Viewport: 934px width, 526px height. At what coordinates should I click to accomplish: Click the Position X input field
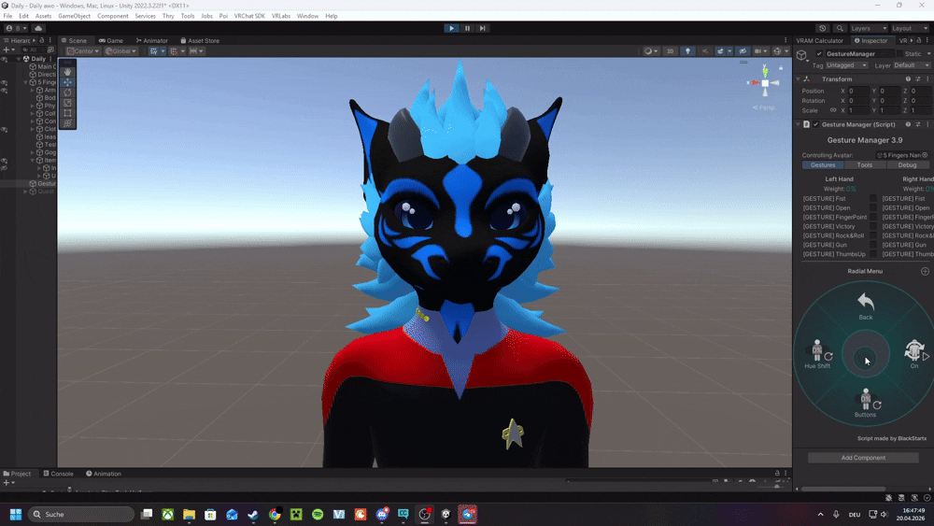pyautogui.click(x=859, y=91)
